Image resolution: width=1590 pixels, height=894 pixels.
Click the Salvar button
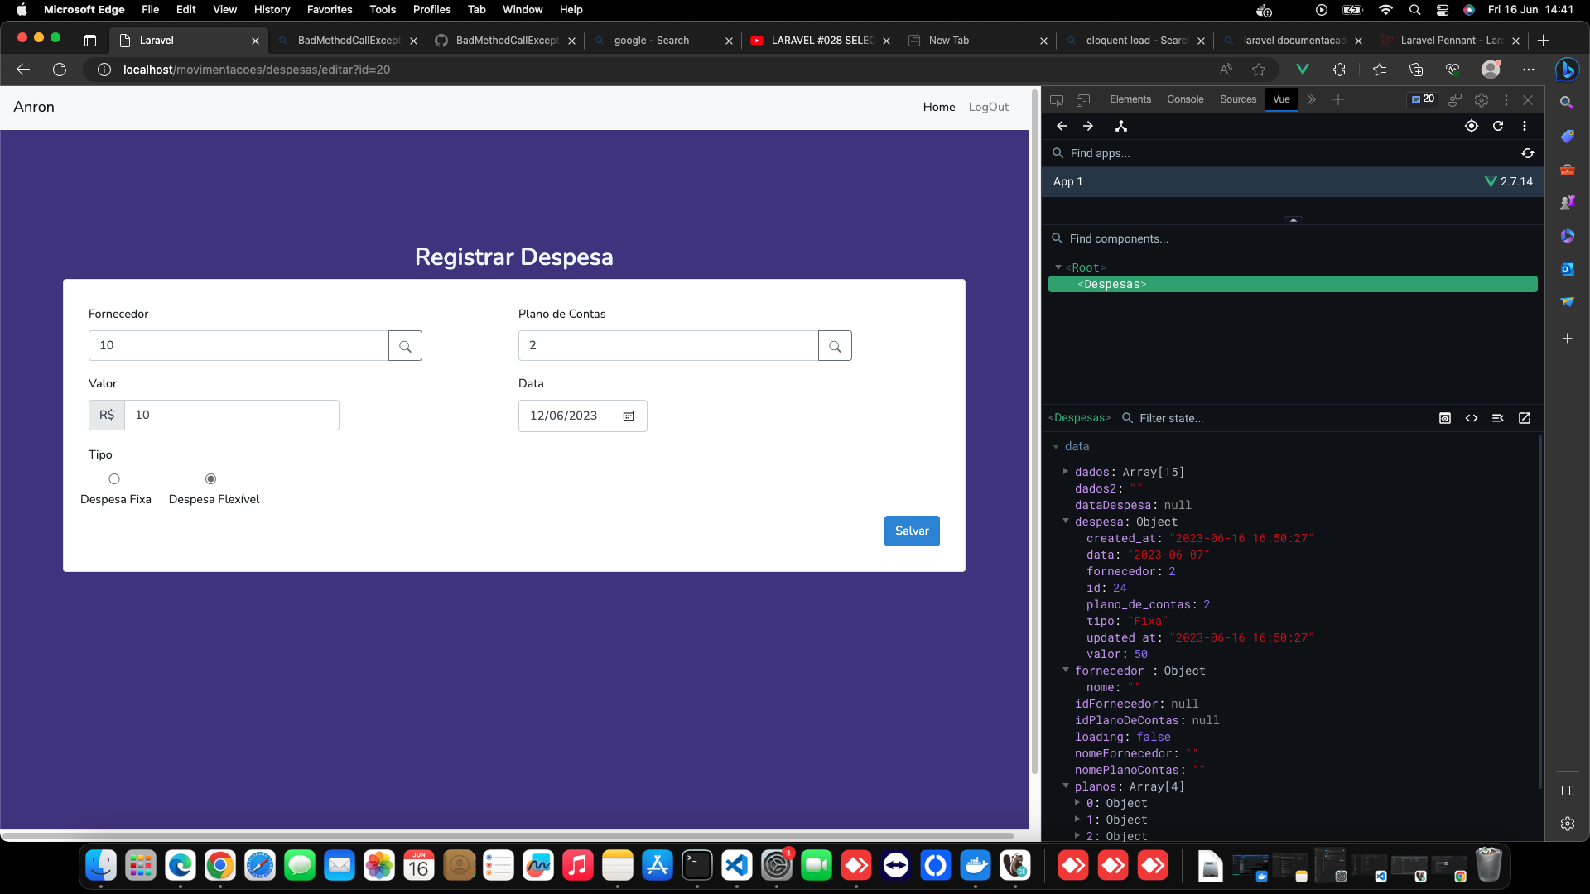[x=912, y=531]
